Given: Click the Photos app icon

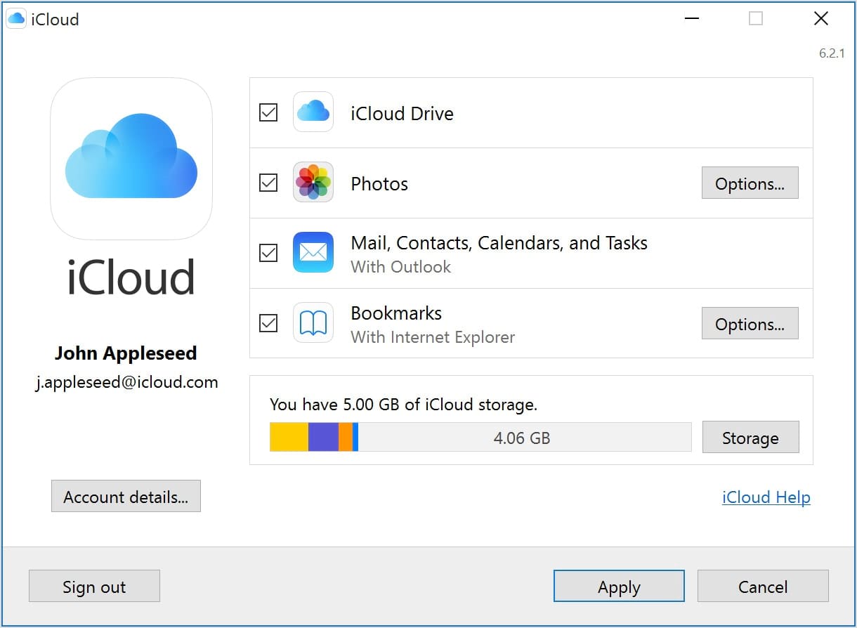Looking at the screenshot, I should (312, 183).
